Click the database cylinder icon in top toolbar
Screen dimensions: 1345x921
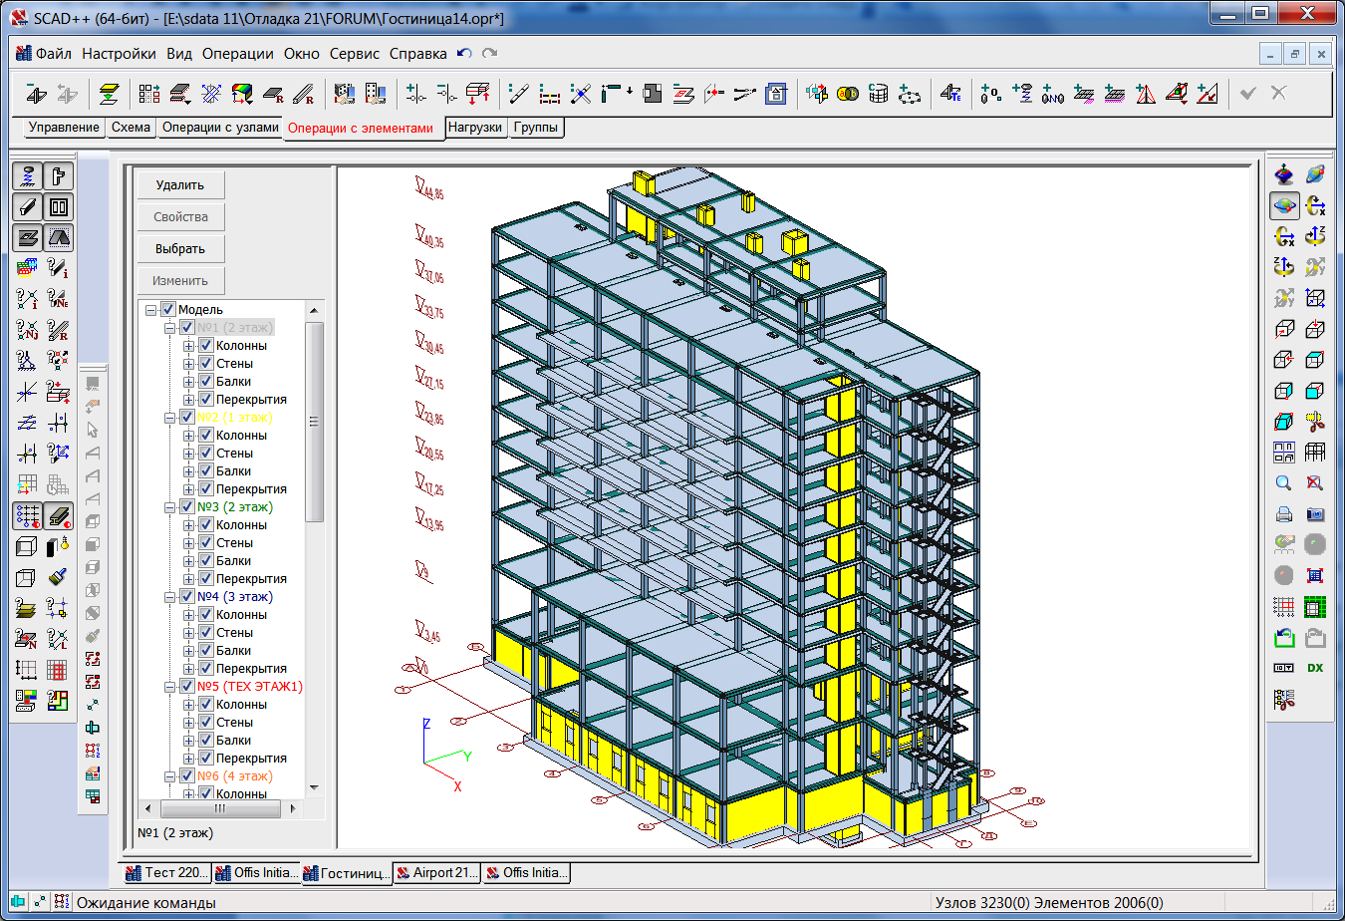click(x=878, y=94)
